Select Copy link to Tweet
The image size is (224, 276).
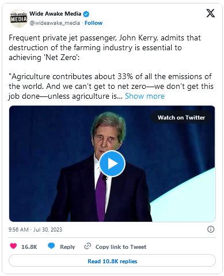[121, 247]
